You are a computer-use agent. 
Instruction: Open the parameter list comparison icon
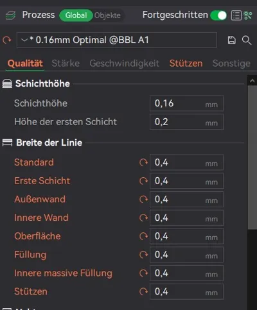click(x=236, y=15)
